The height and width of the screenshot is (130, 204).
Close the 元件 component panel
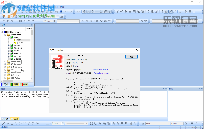[x=32, y=25]
